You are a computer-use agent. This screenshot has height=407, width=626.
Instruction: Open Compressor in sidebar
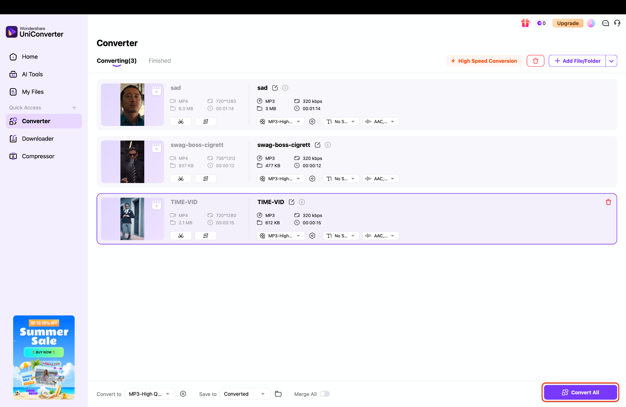(44, 156)
